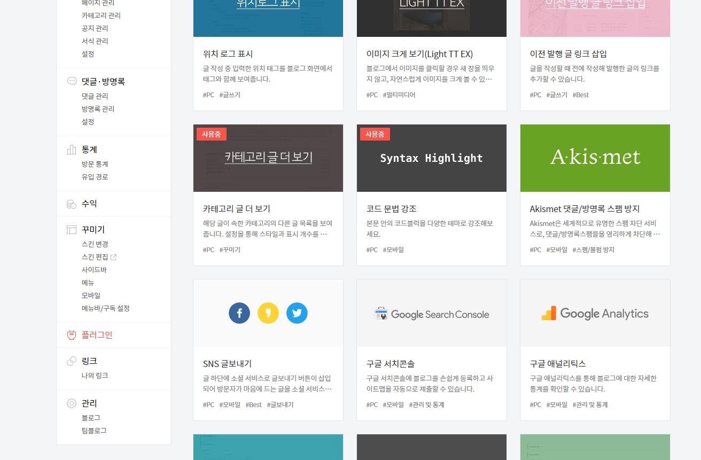Open 구글 서치콘솔 plugin title
The width and height of the screenshot is (701, 460).
pyautogui.click(x=391, y=364)
